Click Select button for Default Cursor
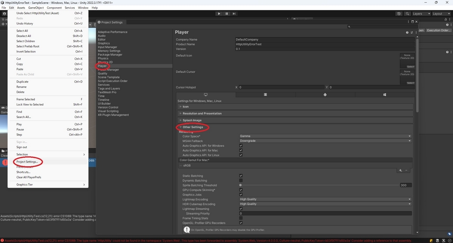Screen dimensions: 453x243 [x=410, y=83]
